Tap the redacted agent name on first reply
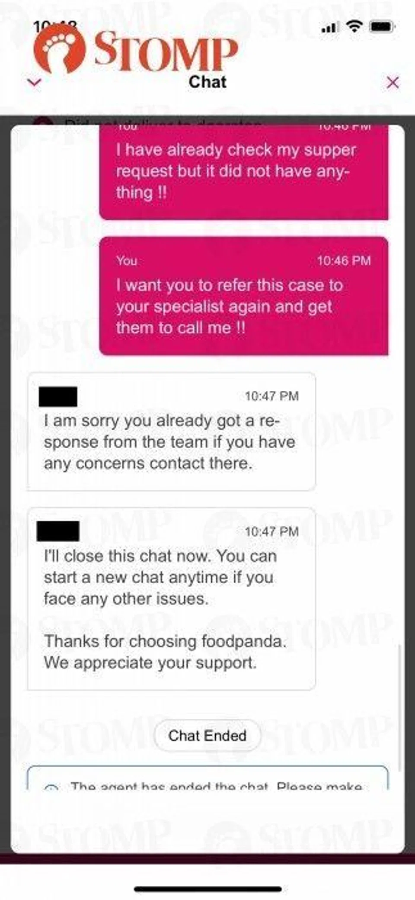Viewport: 415px width, 900px height. click(58, 396)
